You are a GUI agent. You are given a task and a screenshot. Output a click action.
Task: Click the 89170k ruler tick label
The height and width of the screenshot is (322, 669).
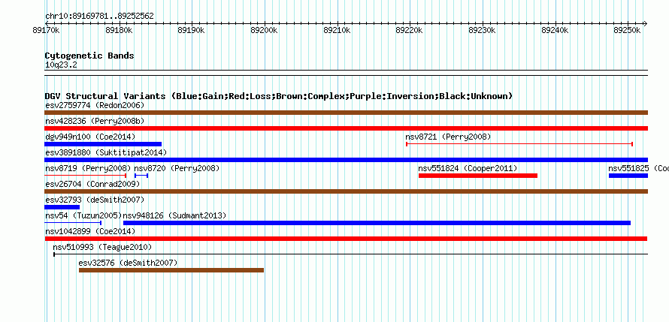pos(46,31)
